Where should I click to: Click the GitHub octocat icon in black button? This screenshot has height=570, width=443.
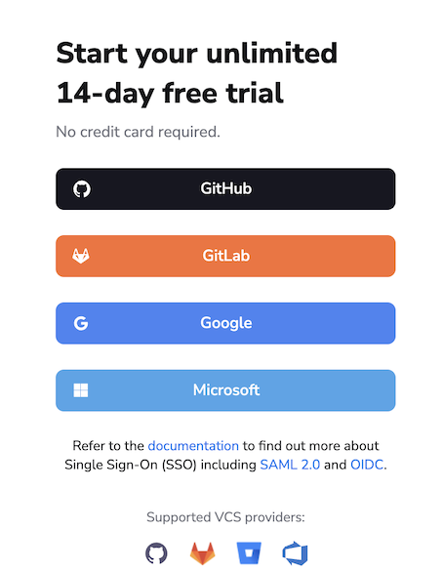tap(82, 189)
